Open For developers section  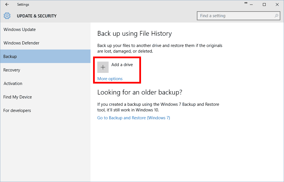pos(45,111)
